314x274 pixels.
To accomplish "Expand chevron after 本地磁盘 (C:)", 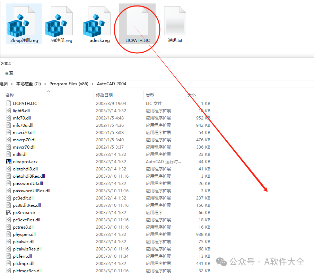I will click(45, 84).
